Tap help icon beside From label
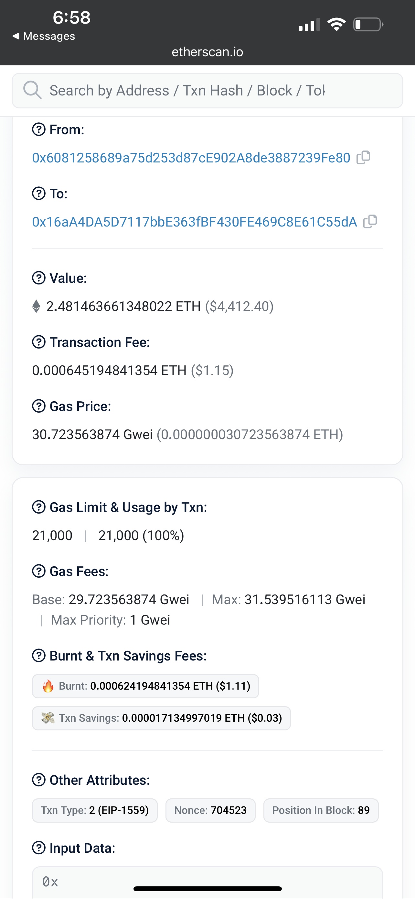This screenshot has height=899, width=415. (x=39, y=129)
